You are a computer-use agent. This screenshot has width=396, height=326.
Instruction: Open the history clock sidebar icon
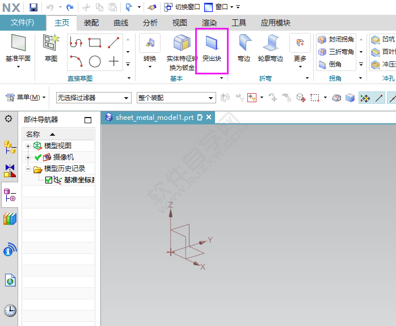pyautogui.click(x=10, y=310)
